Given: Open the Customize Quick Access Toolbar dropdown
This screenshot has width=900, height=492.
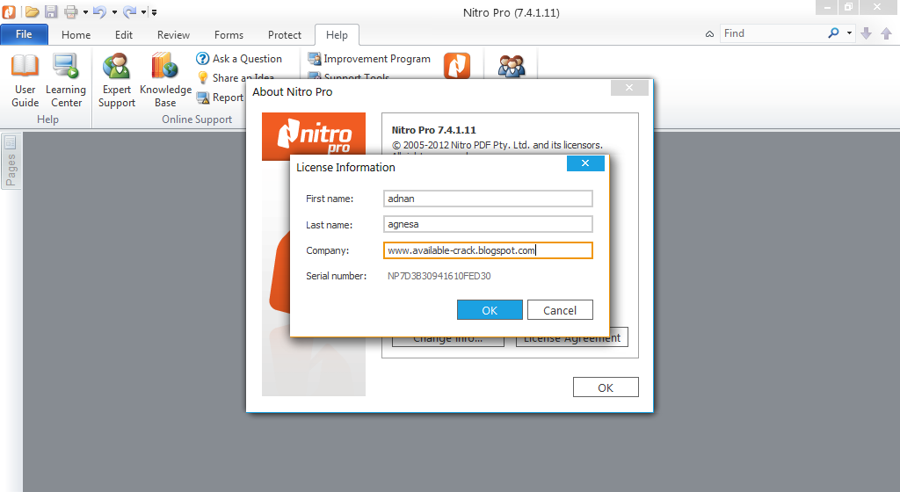Looking at the screenshot, I should (154, 12).
